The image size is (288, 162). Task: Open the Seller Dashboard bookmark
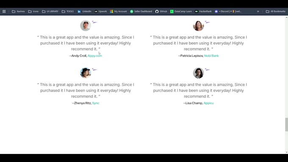pos(141,11)
